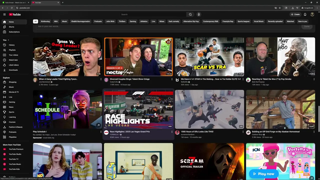Click the Done button
This screenshot has width=320, height=180.
(x=307, y=26)
